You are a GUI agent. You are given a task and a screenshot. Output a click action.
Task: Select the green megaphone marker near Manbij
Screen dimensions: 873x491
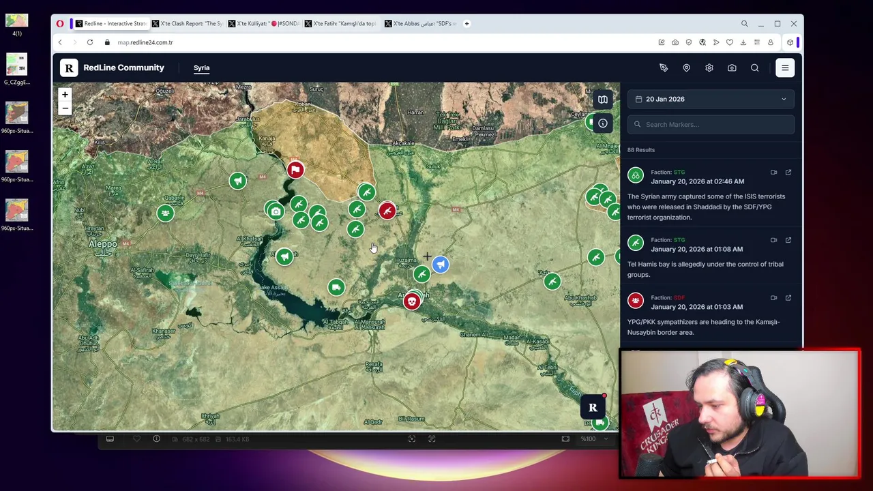pos(237,181)
